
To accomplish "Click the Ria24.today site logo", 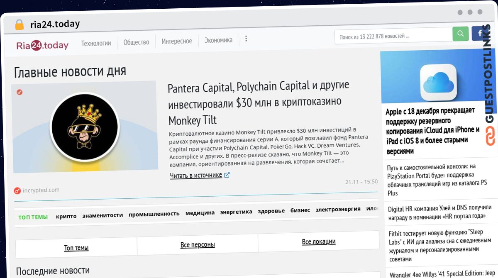I will 42,45.
